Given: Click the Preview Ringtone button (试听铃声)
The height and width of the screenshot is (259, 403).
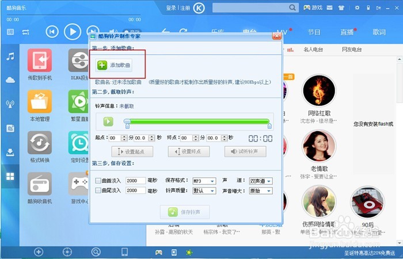Looking at the screenshot, I should 245,151.
